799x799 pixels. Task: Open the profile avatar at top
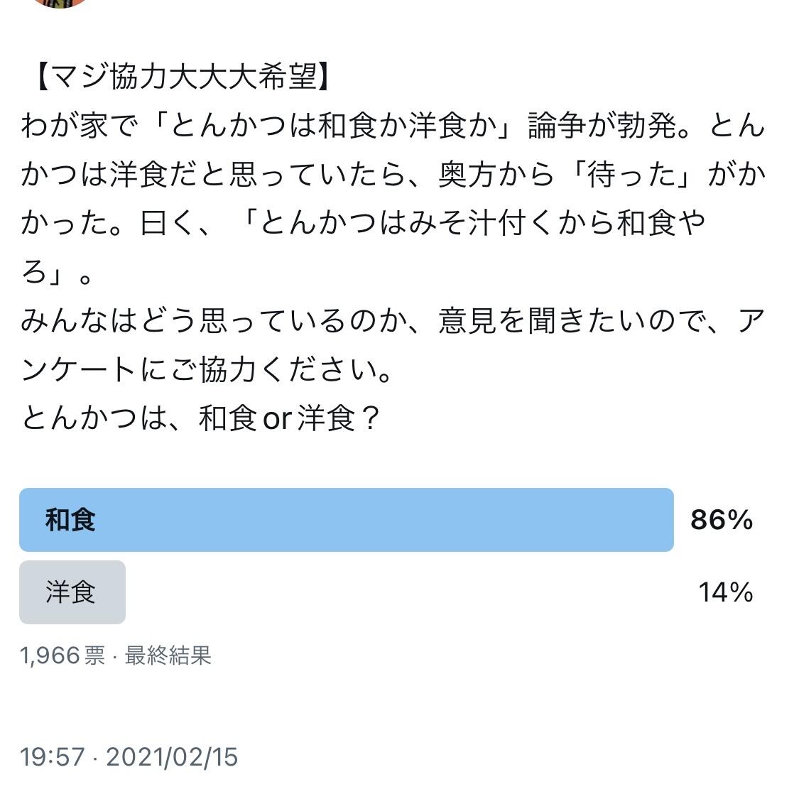(60, 3)
